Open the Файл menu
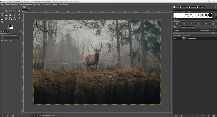The width and height of the screenshot is (217, 117). coord(2,4)
